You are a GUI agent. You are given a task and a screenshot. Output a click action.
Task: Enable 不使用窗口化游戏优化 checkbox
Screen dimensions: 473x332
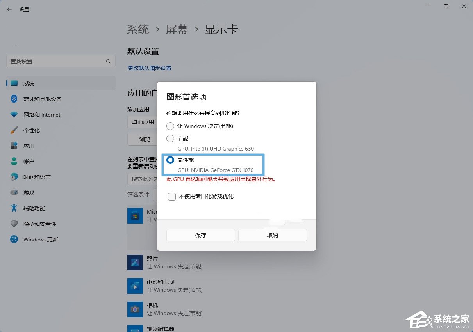172,196
